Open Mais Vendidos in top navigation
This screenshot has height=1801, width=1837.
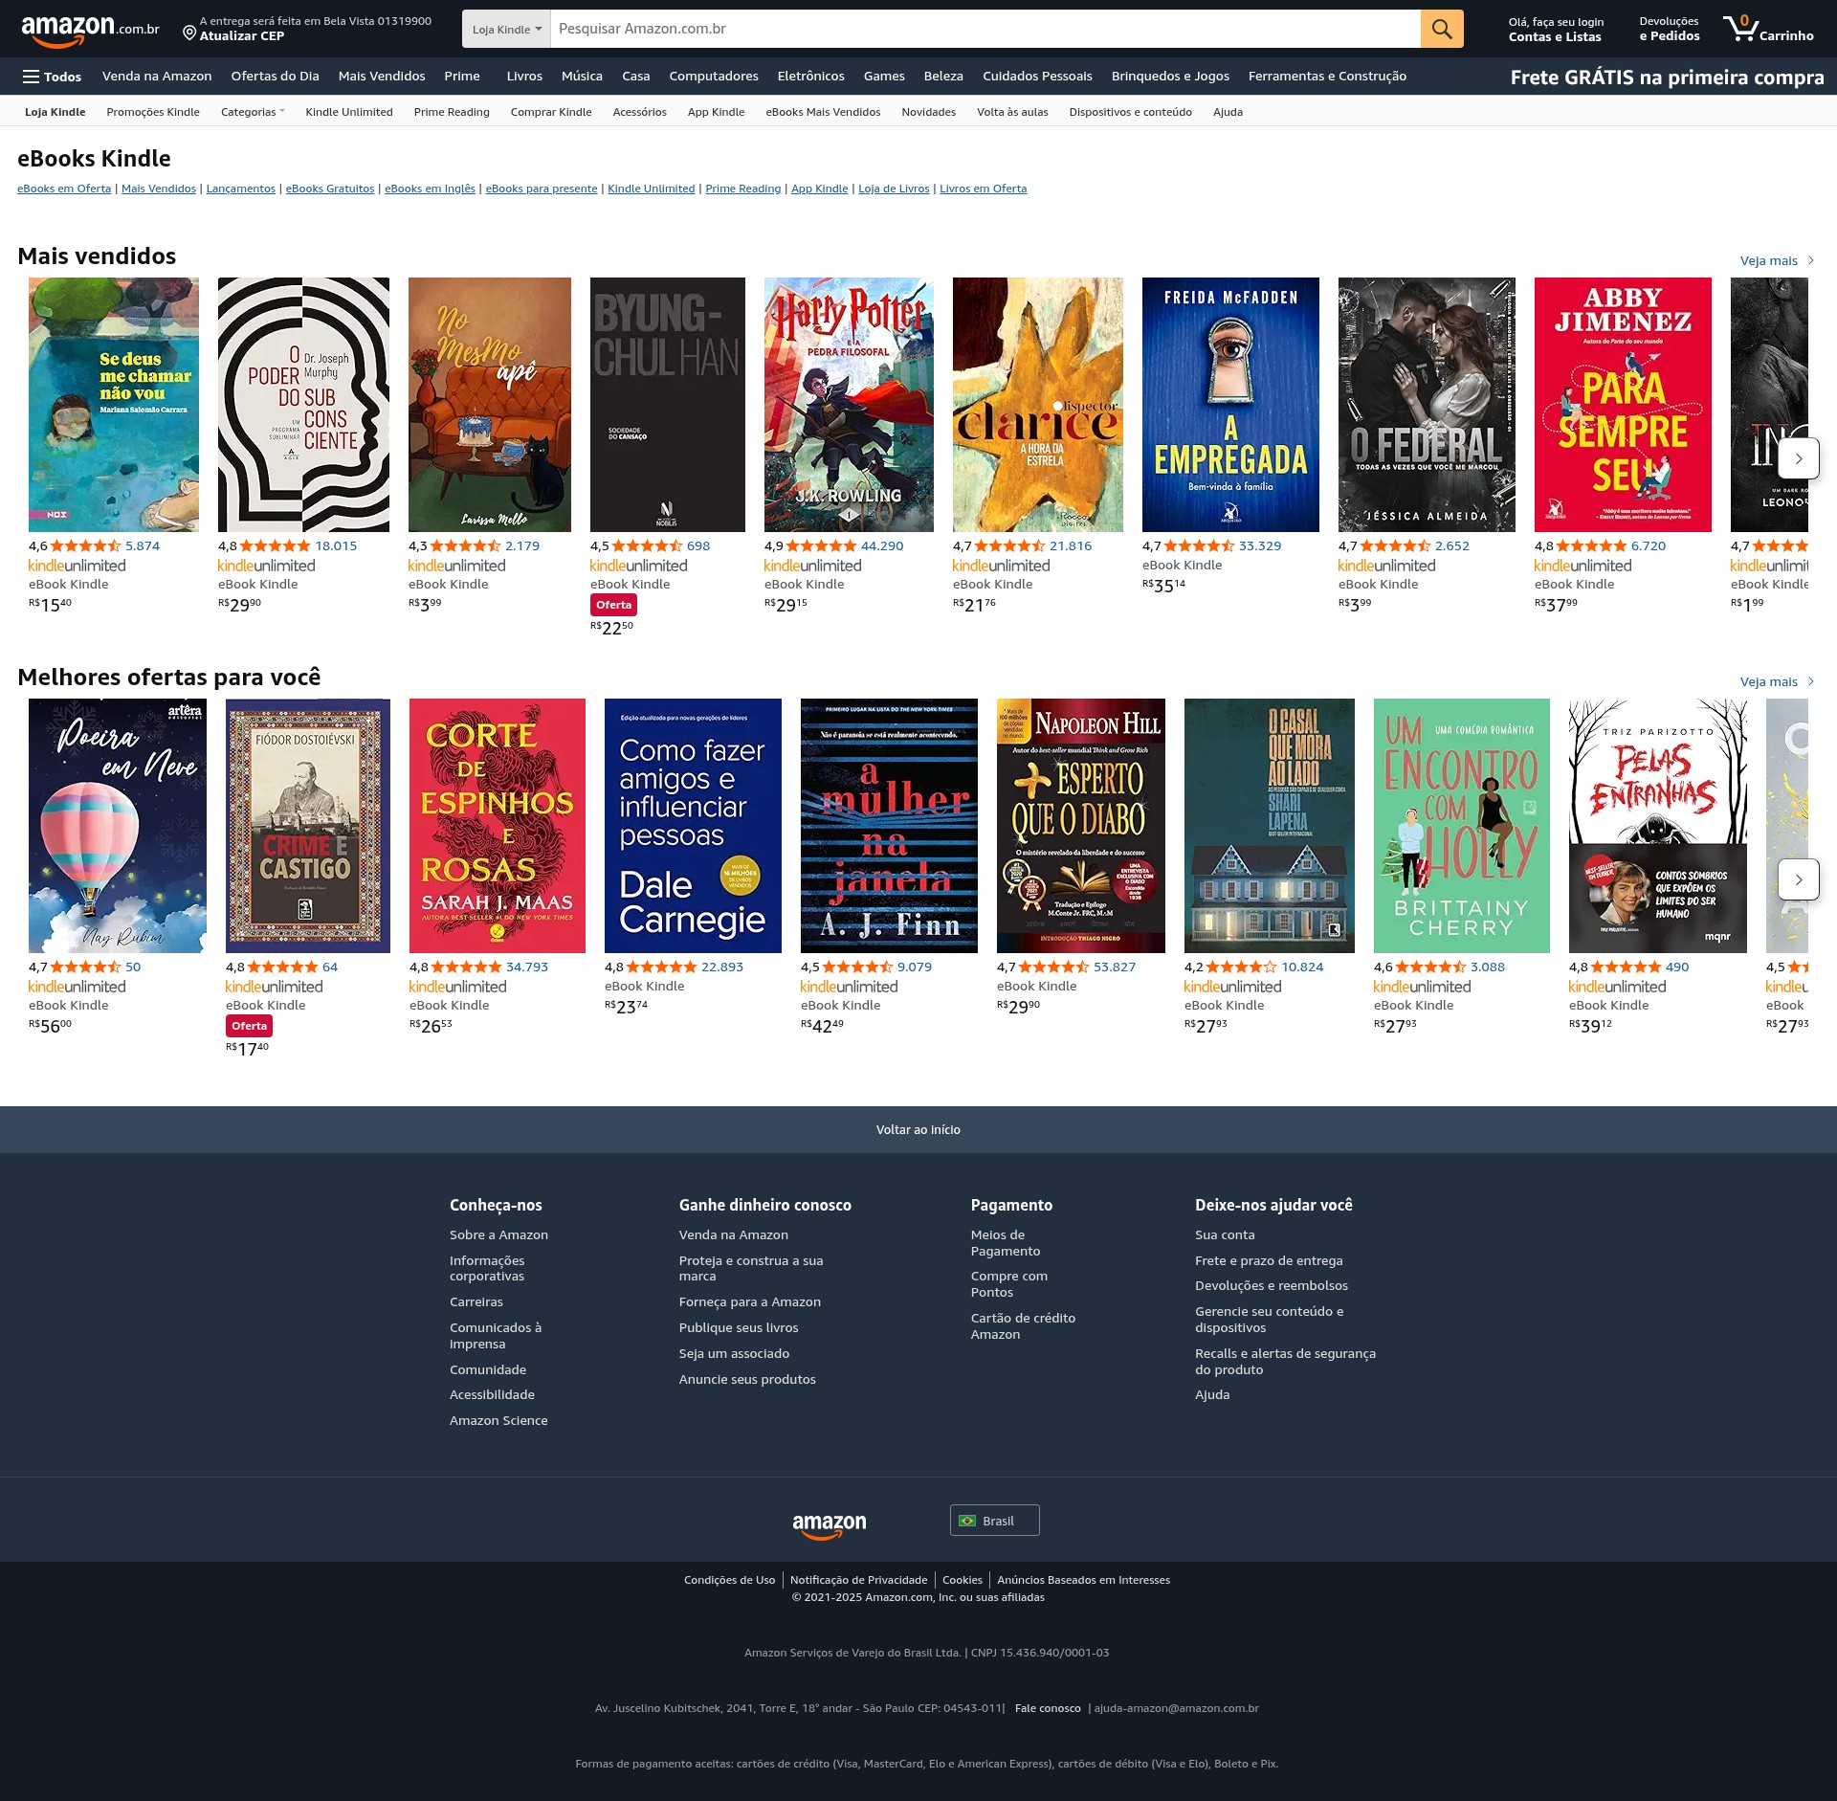381,77
